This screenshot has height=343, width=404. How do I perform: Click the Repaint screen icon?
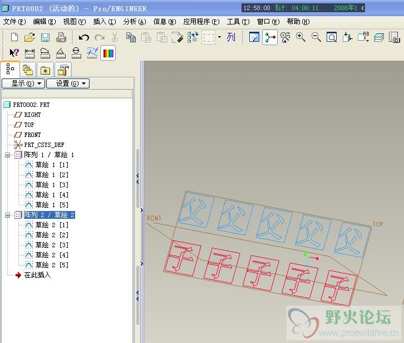pos(254,37)
